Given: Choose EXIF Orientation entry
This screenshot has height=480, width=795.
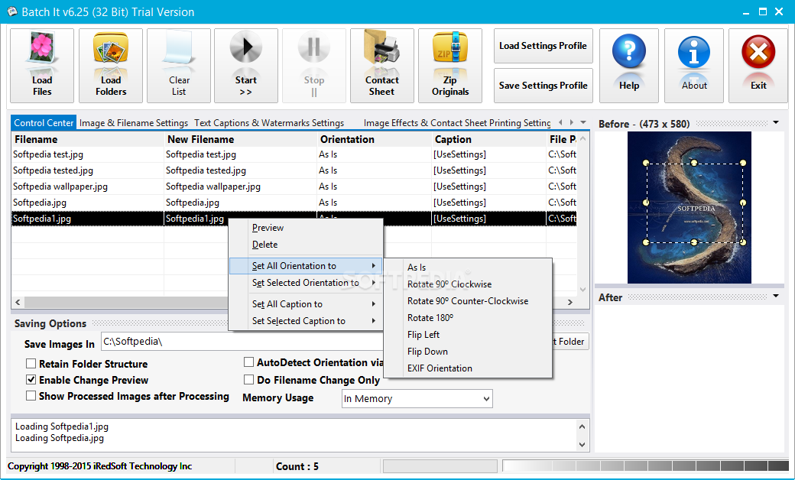Looking at the screenshot, I should [x=468, y=368].
